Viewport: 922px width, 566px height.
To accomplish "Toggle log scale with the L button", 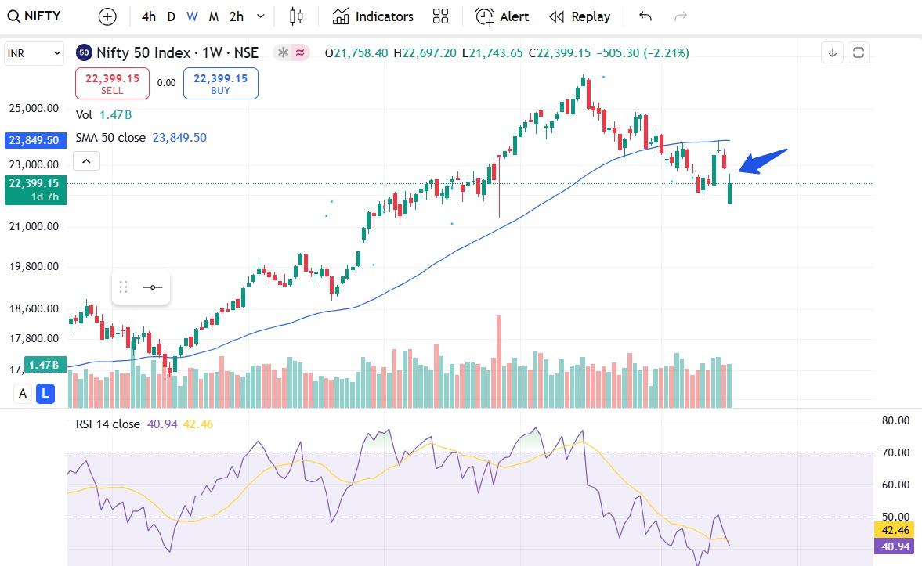I will pyautogui.click(x=45, y=394).
